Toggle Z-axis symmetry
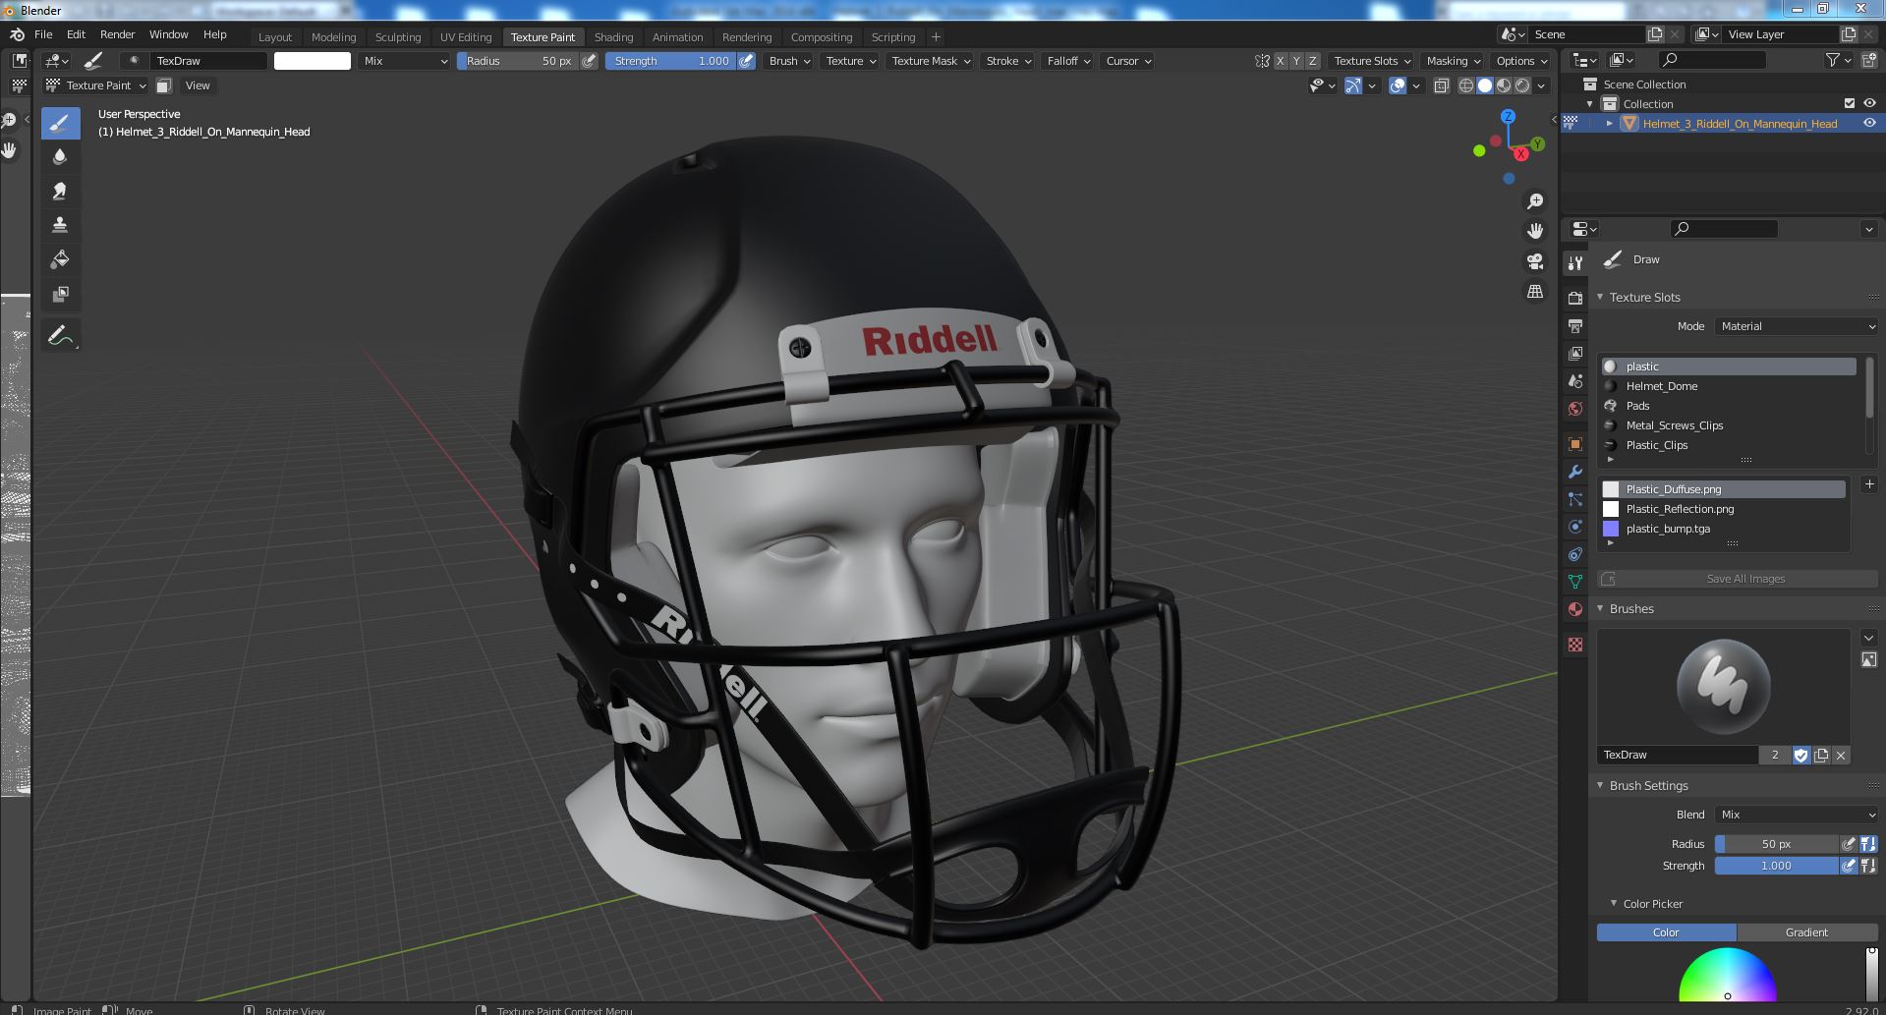 (1312, 61)
